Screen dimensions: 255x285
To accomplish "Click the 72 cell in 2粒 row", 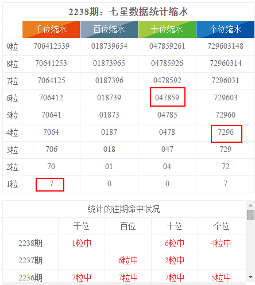I will point(226,166).
